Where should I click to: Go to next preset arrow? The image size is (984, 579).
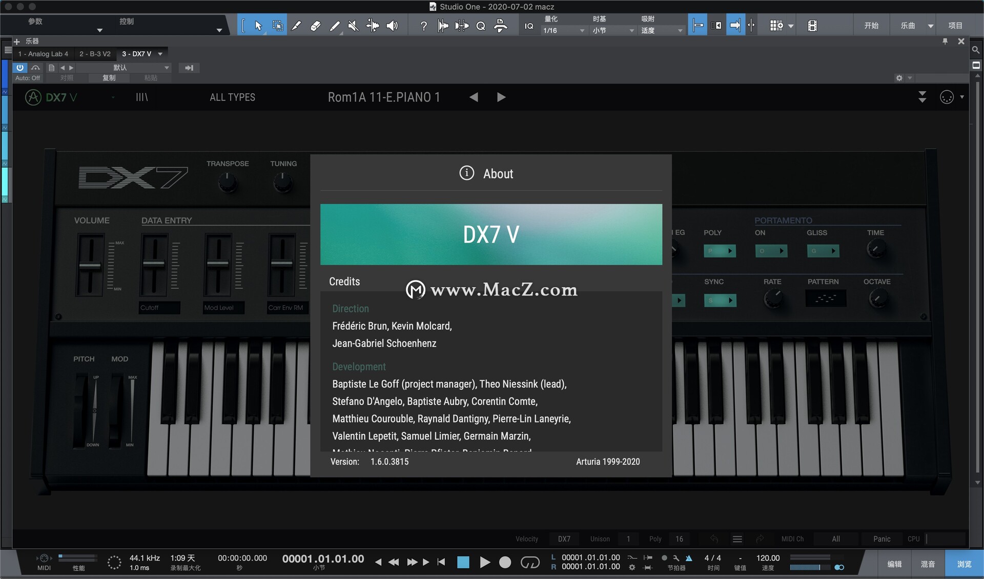(501, 97)
